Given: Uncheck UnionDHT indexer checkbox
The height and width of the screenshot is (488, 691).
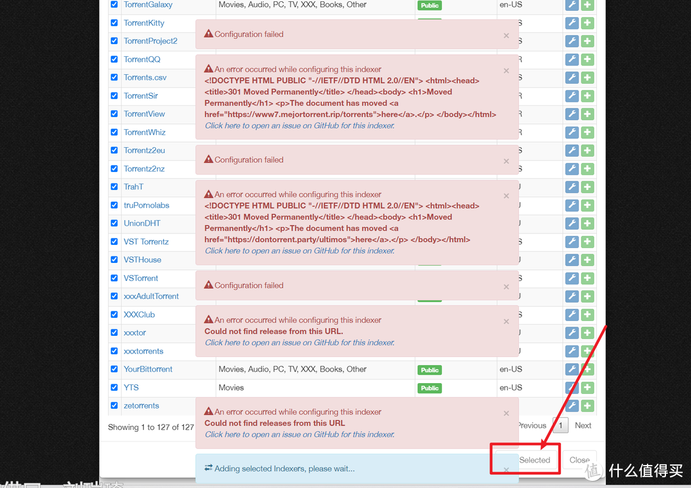Looking at the screenshot, I should [114, 223].
